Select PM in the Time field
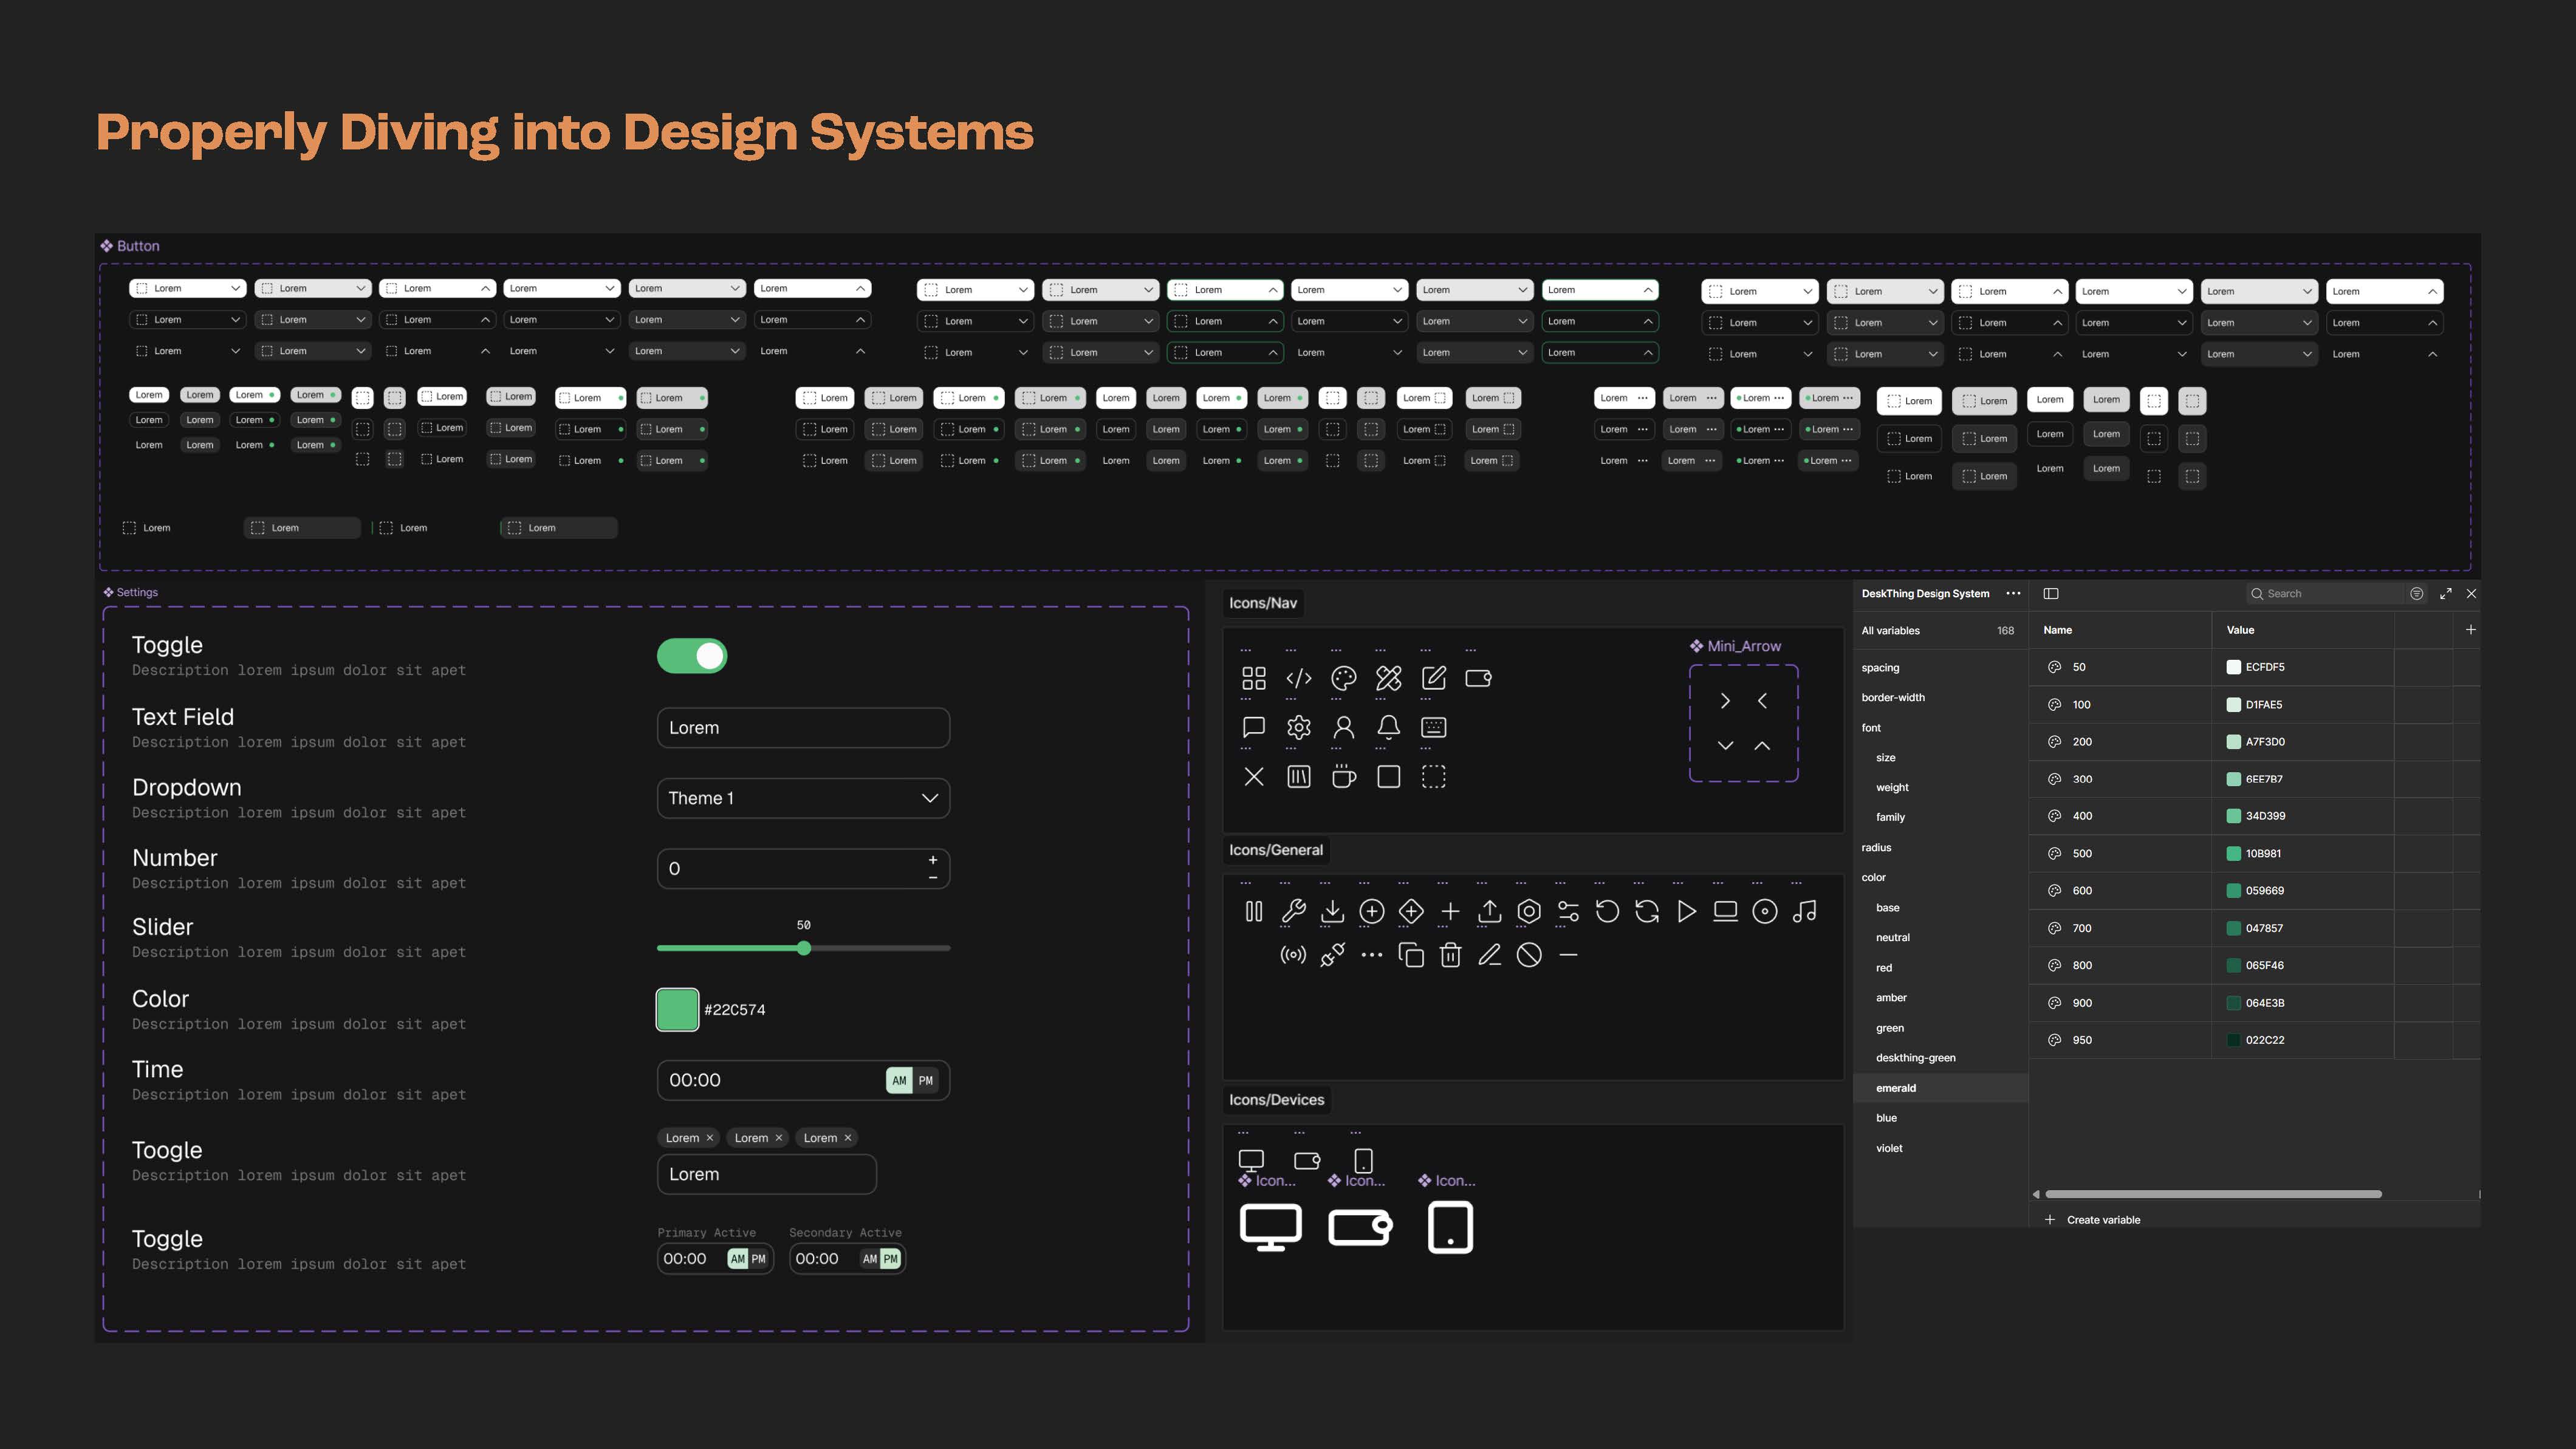 [x=925, y=1080]
